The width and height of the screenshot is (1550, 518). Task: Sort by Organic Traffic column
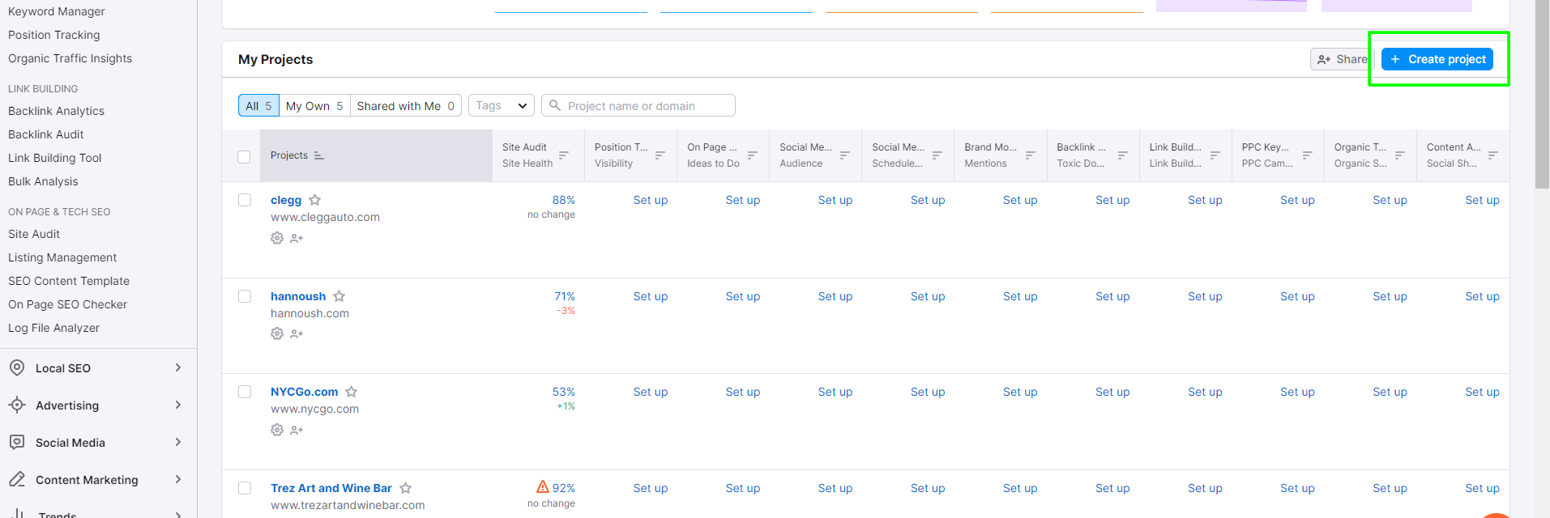pyautogui.click(x=1400, y=155)
